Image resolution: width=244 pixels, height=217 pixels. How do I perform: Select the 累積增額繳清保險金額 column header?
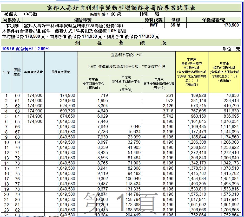coord(159,84)
